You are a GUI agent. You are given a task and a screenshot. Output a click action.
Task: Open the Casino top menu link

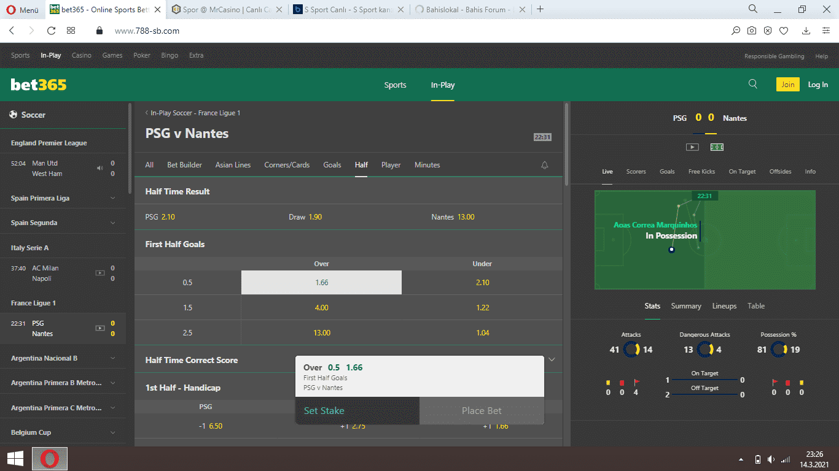click(x=81, y=55)
